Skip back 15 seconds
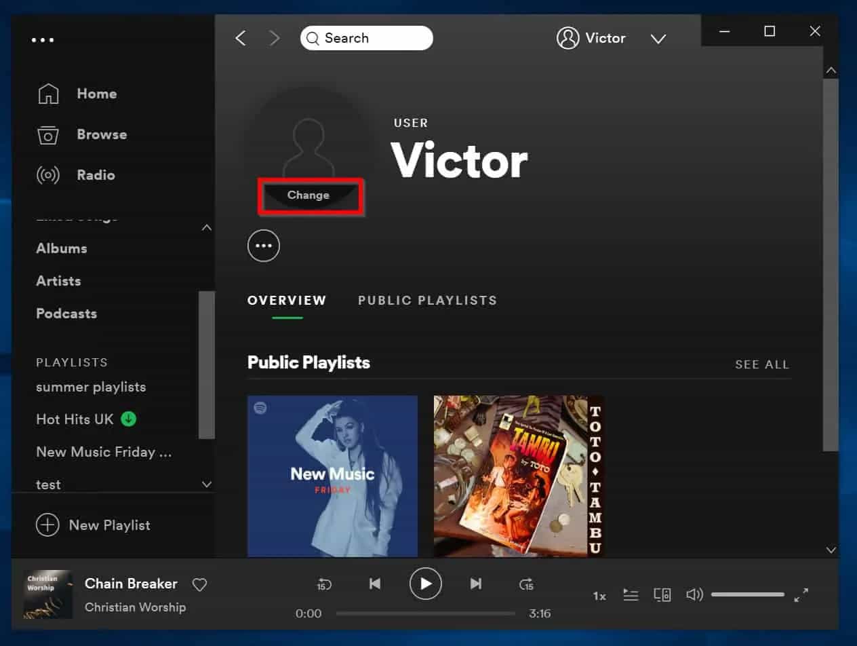Image resolution: width=857 pixels, height=646 pixels. [x=324, y=584]
